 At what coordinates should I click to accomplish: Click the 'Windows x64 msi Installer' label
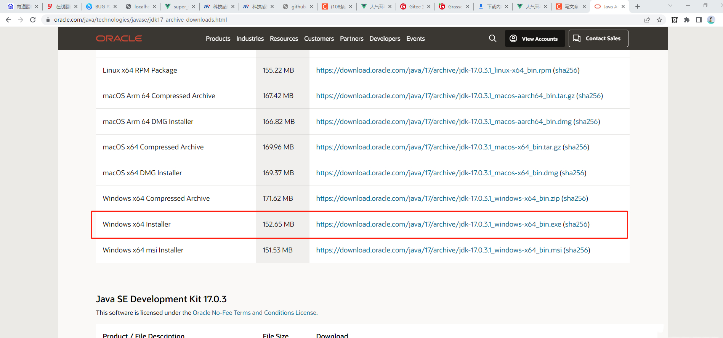[x=143, y=250]
